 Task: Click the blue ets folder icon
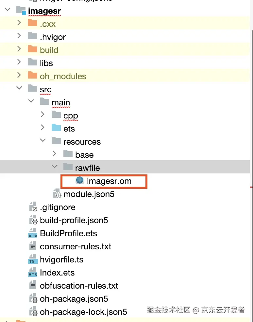56,128
